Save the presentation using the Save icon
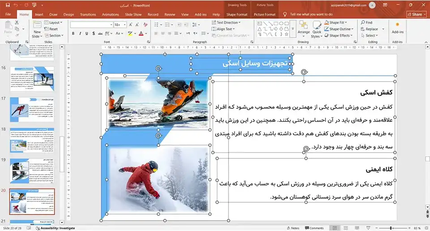Viewport: 430px width, 231px height. 8,5
